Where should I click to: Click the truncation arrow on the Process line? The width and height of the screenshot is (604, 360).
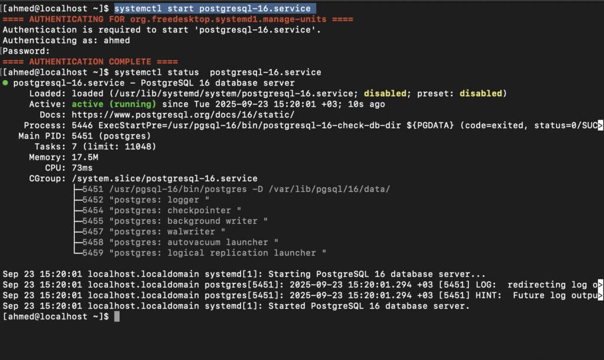tap(600, 125)
